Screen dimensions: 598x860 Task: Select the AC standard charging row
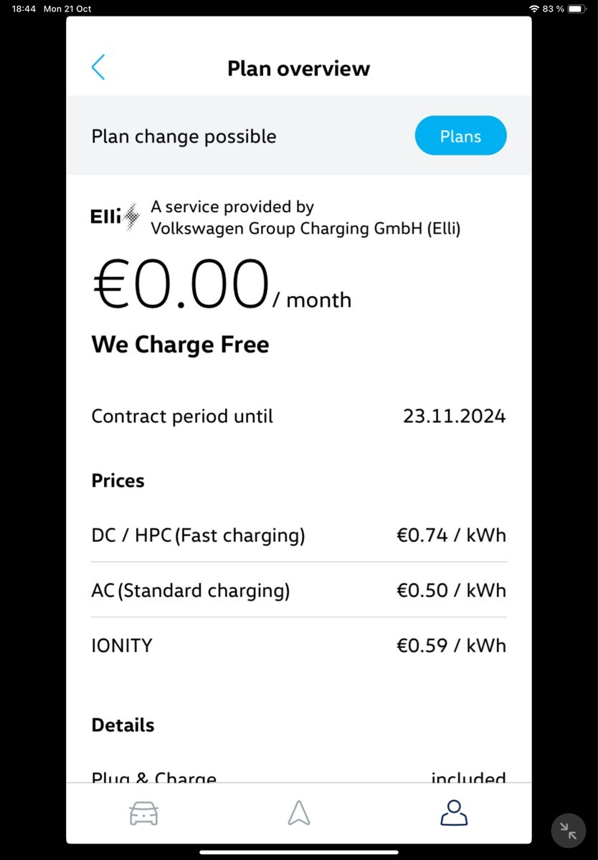tap(298, 591)
